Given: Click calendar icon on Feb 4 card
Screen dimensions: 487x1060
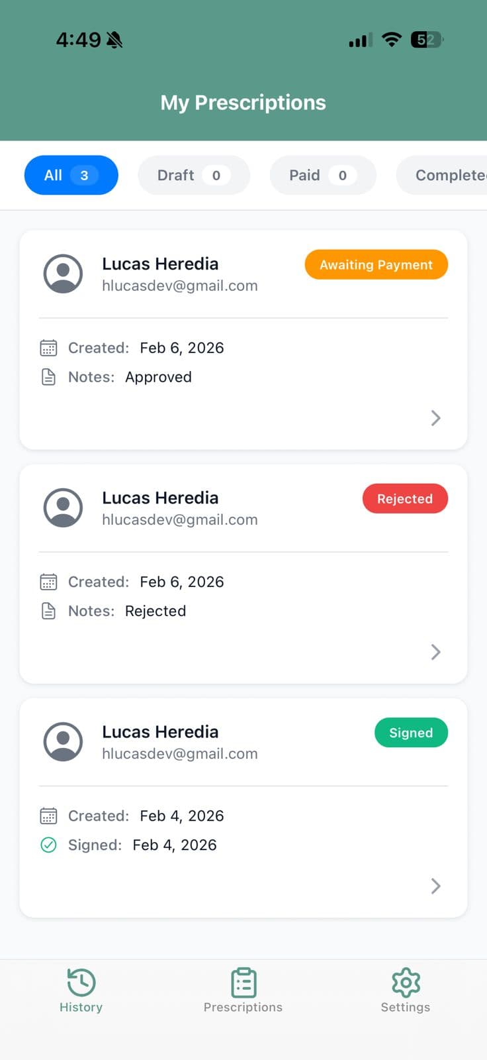Looking at the screenshot, I should tap(48, 816).
